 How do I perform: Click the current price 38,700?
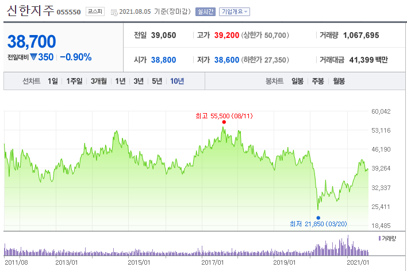[32, 41]
